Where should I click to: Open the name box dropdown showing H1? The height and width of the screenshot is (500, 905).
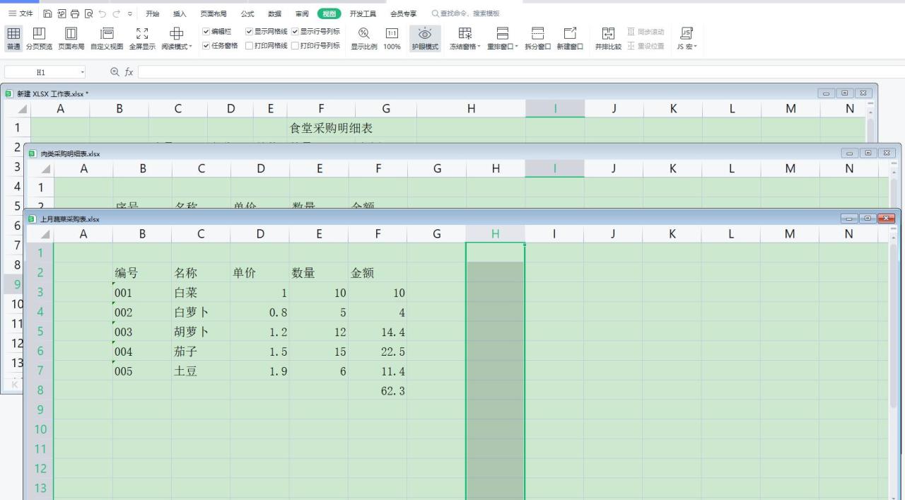[x=82, y=72]
